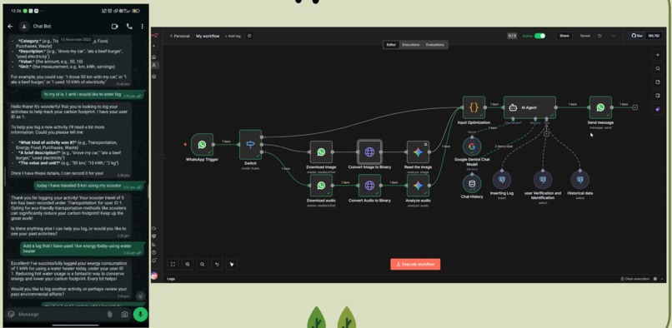This screenshot has height=328, width=672.
Task: Open the canvas node search
Action: (658, 68)
